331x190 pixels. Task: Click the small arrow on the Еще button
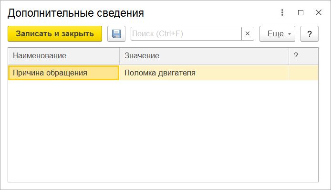click(x=290, y=34)
